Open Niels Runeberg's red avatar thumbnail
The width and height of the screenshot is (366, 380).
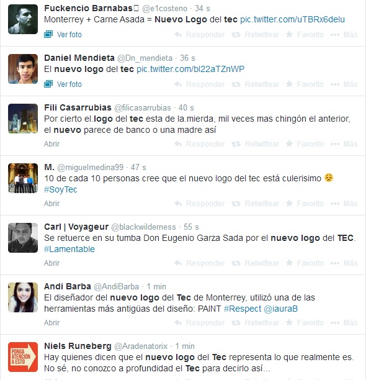[23, 357]
